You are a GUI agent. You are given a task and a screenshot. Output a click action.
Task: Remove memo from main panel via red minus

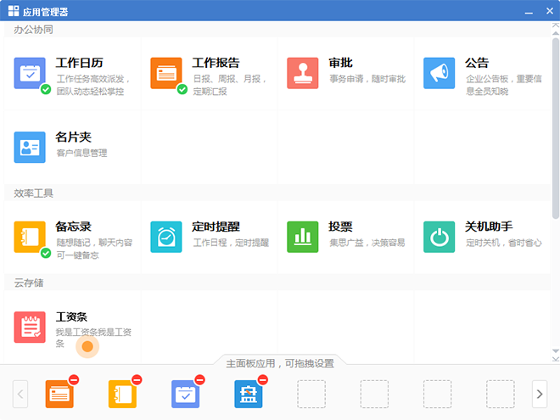pyautogui.click(x=137, y=379)
